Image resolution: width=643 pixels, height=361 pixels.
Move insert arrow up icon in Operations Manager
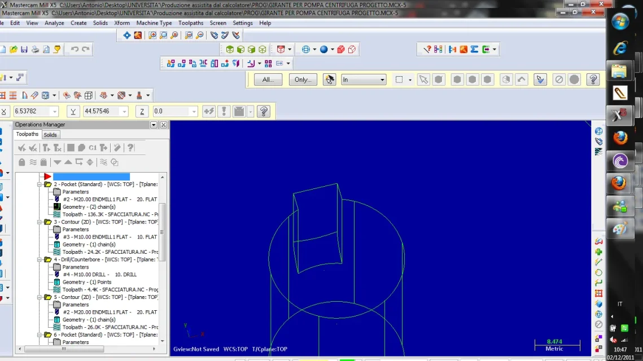68,162
